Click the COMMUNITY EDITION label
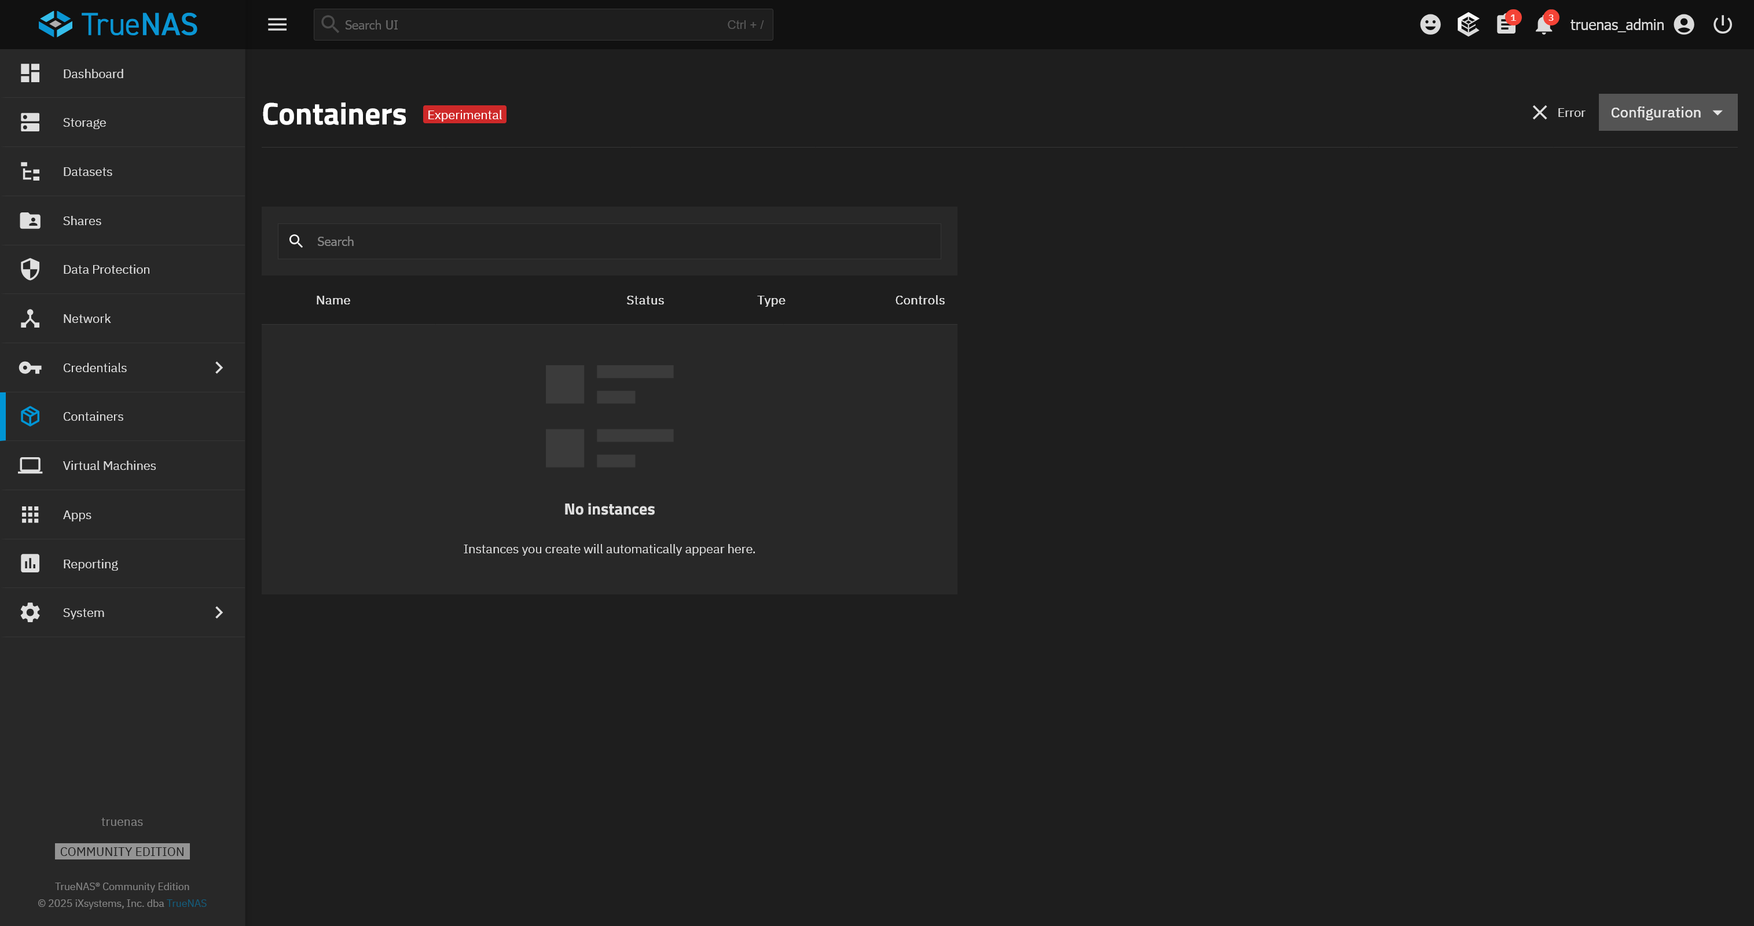The width and height of the screenshot is (1754, 926). [x=122, y=851]
